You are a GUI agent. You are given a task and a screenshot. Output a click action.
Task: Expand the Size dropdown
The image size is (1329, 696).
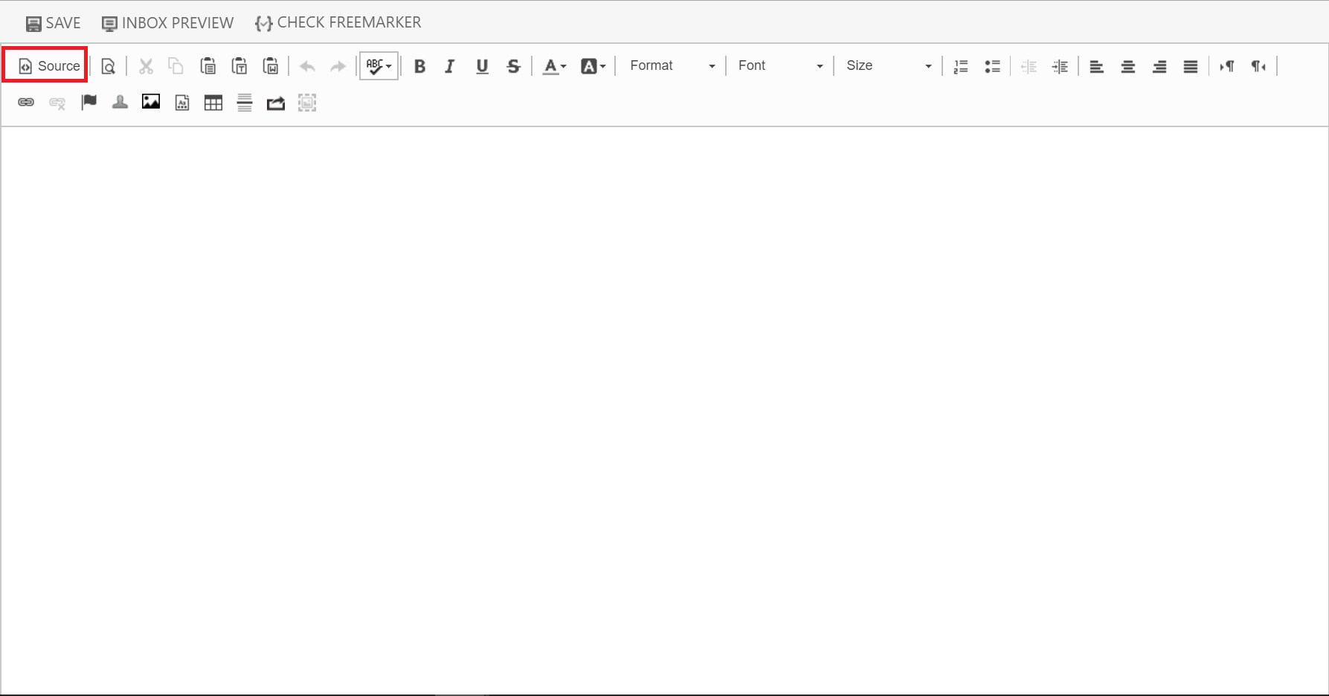click(888, 66)
